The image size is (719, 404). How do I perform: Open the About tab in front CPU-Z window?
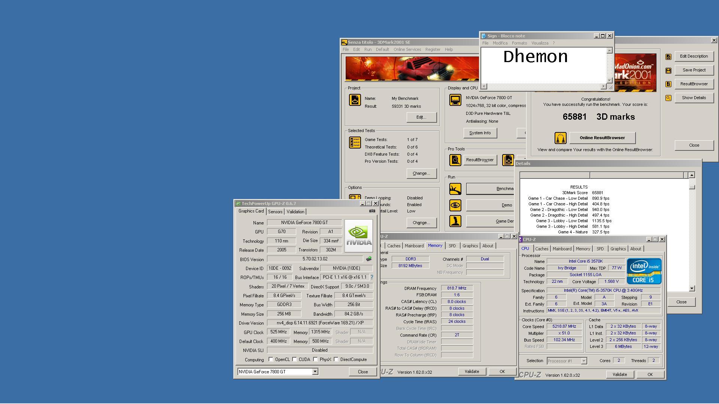(x=635, y=249)
